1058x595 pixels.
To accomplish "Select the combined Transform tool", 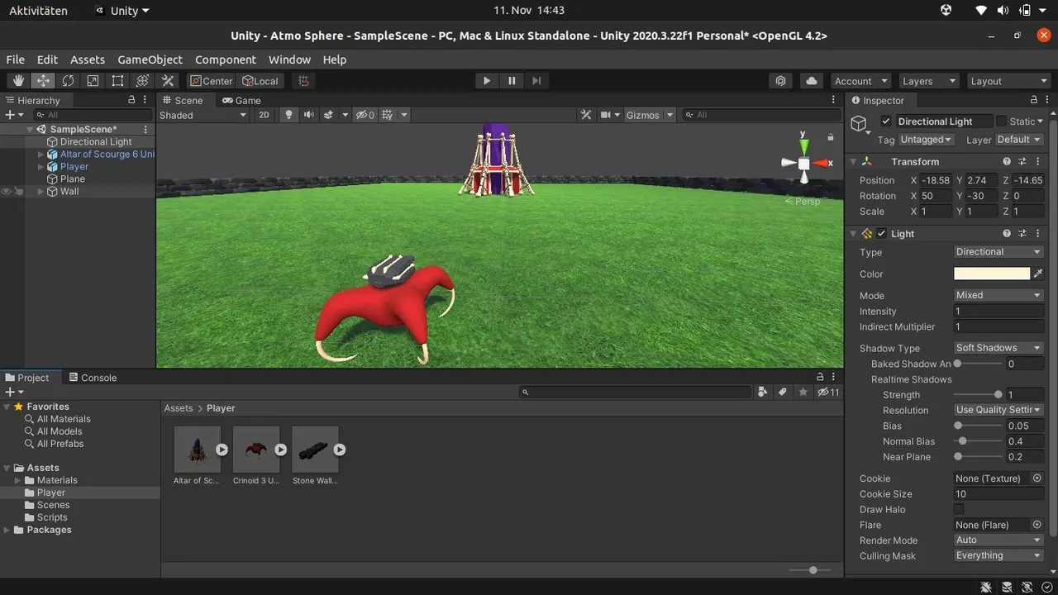I will point(142,81).
